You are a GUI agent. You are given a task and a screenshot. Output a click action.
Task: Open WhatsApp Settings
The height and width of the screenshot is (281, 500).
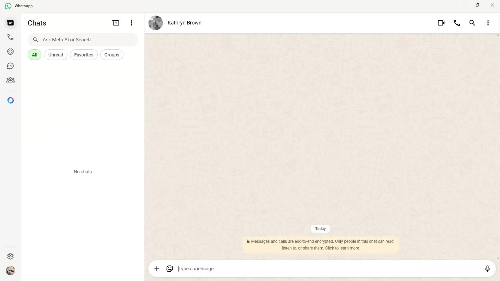(10, 256)
